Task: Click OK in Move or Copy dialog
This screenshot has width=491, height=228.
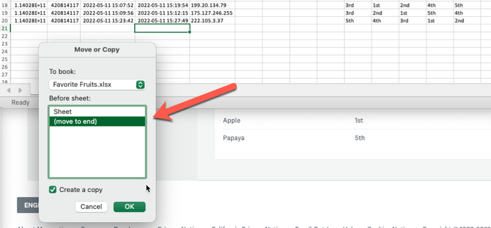Action: [x=129, y=207]
